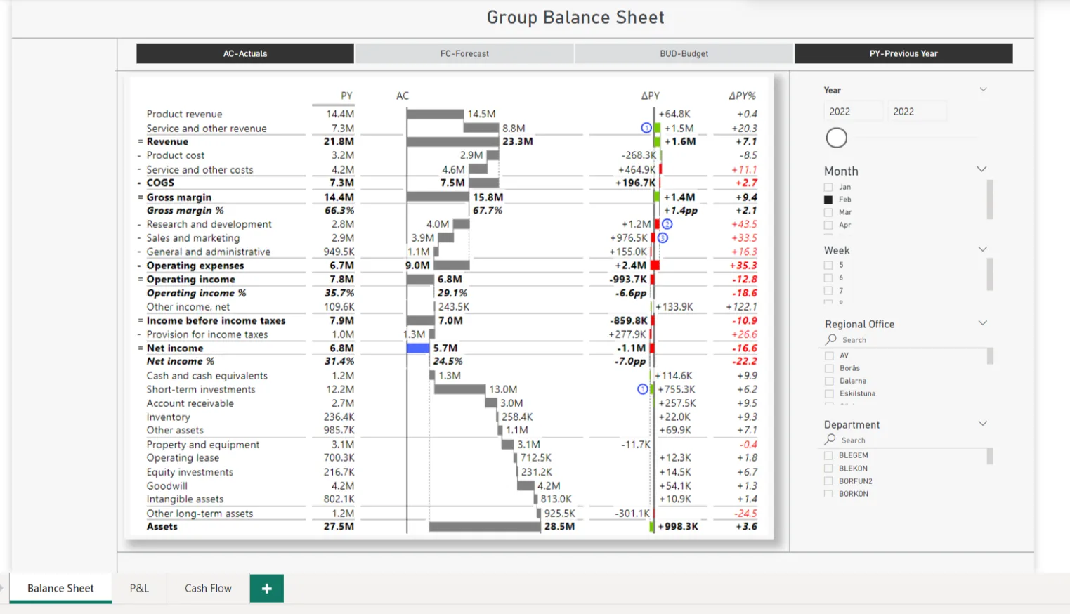Image resolution: width=1070 pixels, height=614 pixels.
Task: Click the Regional Office search magnifier icon
Action: point(831,339)
